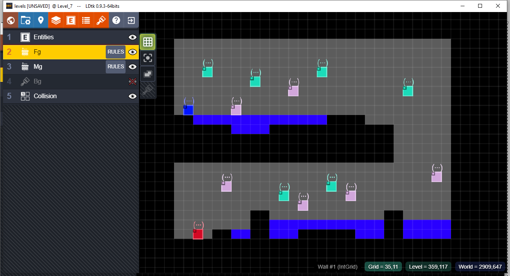
Task: Toggle the grid display button
Action: [x=148, y=42]
